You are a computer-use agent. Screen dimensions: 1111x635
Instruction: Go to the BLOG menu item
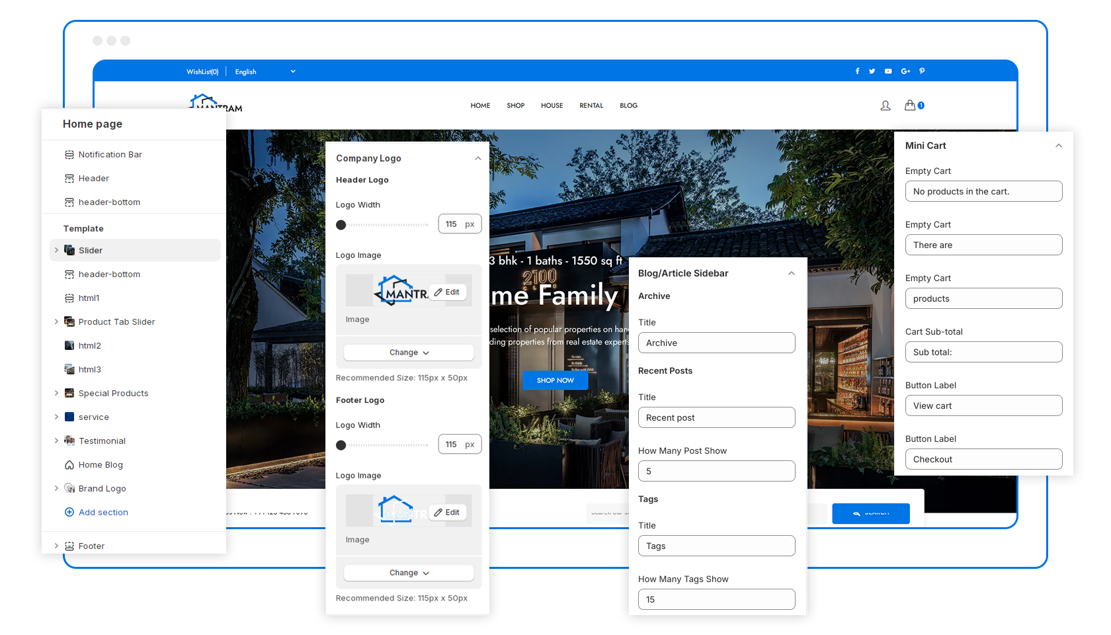click(x=628, y=106)
